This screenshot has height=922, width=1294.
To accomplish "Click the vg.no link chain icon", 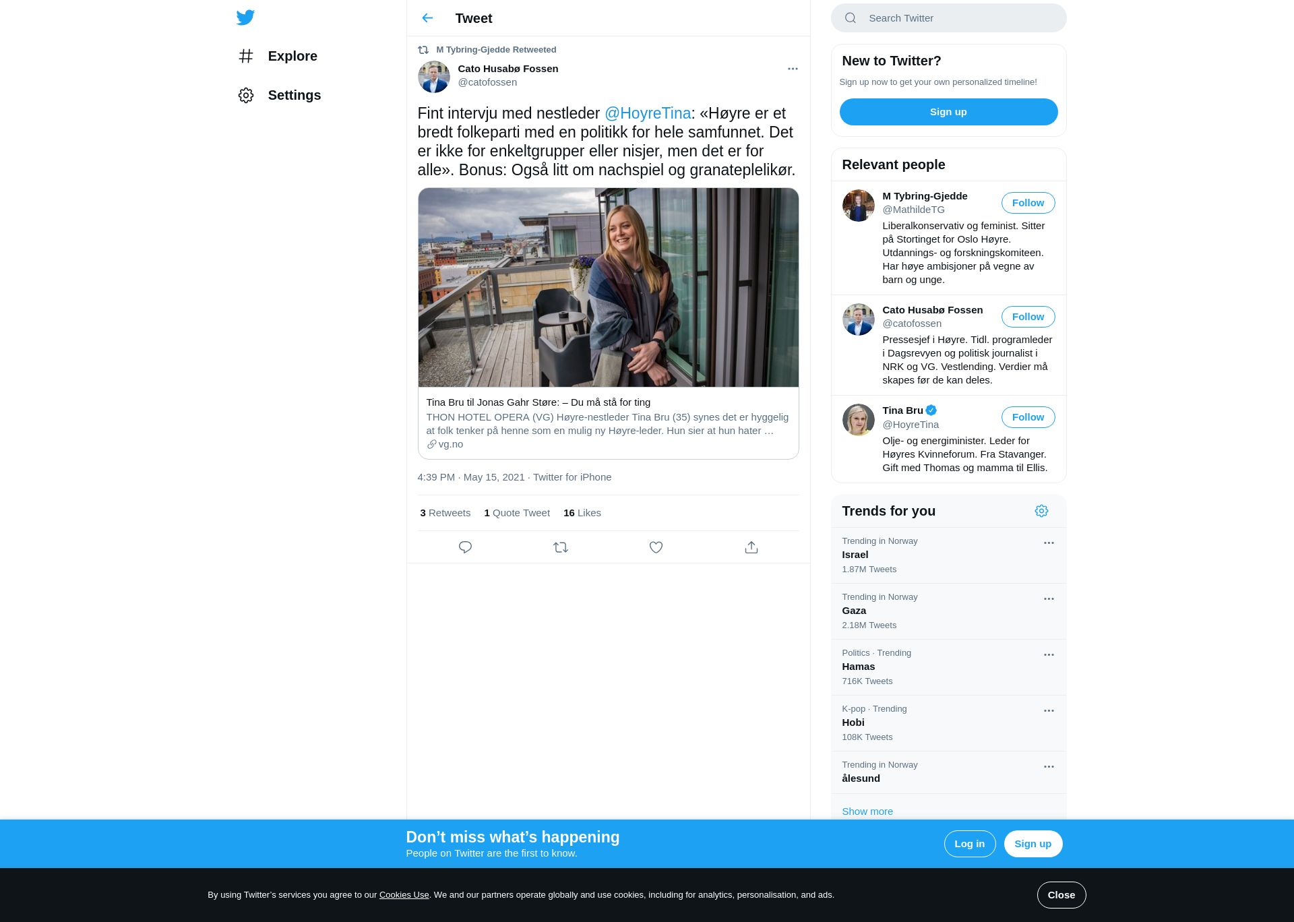I will click(431, 444).
